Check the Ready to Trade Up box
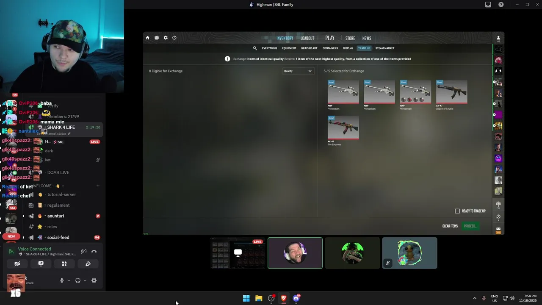 tap(457, 211)
